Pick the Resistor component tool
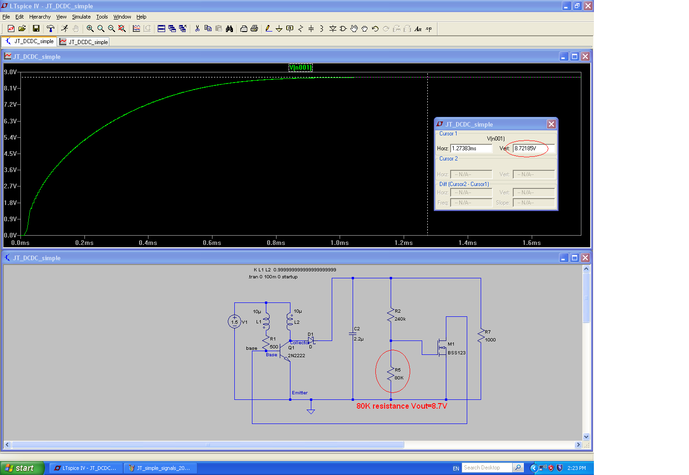 coord(300,29)
